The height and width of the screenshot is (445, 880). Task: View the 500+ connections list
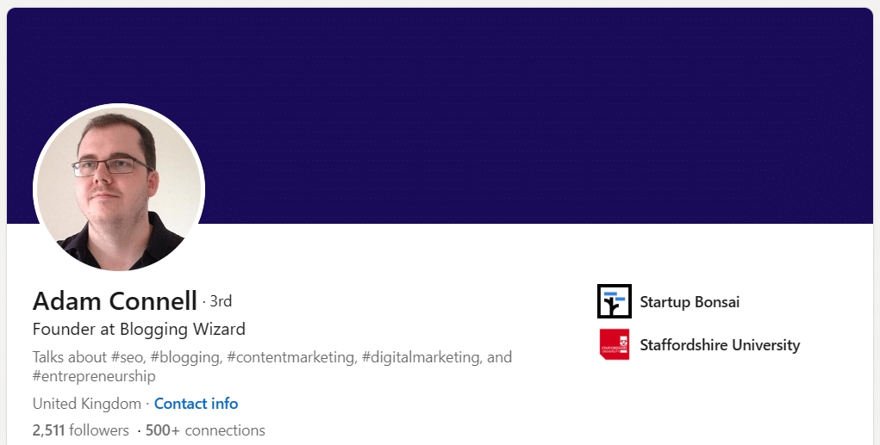coord(205,430)
